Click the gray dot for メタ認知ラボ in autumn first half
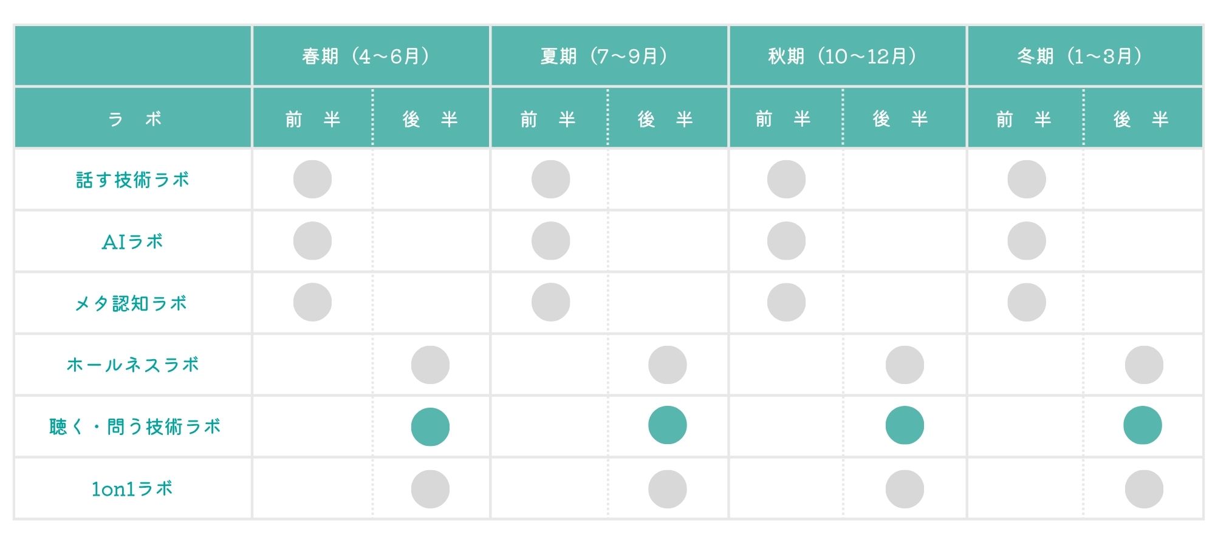 coord(786,302)
